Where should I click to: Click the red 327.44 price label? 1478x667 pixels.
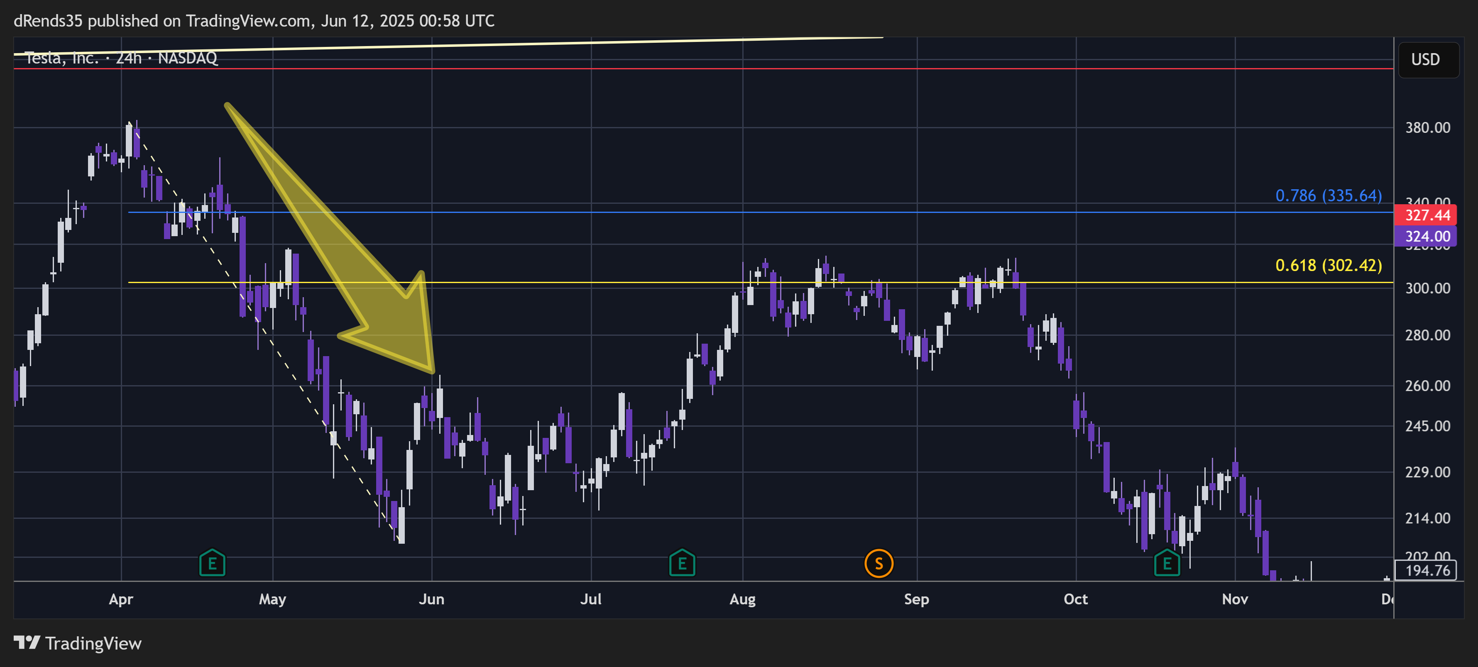(1427, 215)
